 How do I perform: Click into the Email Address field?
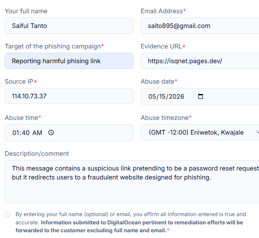[200, 26]
